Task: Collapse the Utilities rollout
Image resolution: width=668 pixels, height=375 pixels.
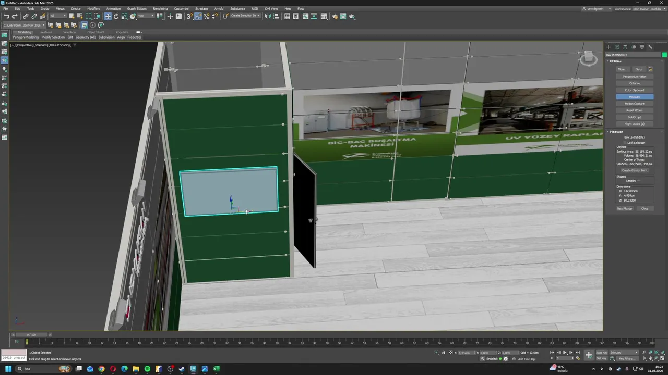Action: (x=616, y=61)
